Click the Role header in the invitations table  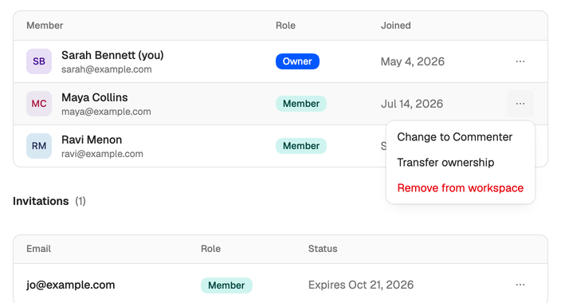click(x=210, y=249)
